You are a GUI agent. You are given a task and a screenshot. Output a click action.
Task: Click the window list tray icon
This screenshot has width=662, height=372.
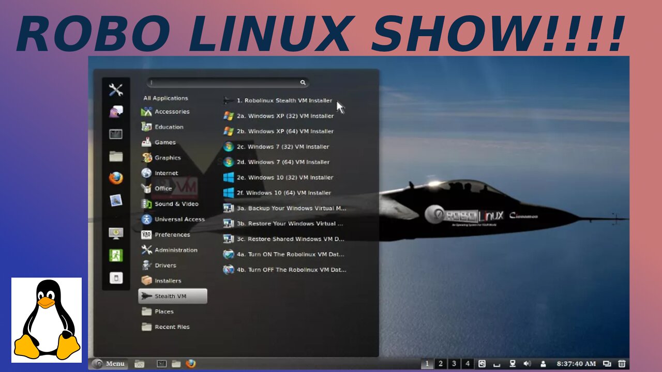coord(607,364)
